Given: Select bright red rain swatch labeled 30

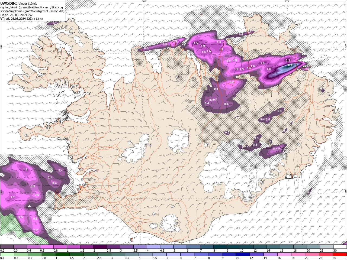Looking at the screenshot, I should pyautogui.click(x=340, y=254).
